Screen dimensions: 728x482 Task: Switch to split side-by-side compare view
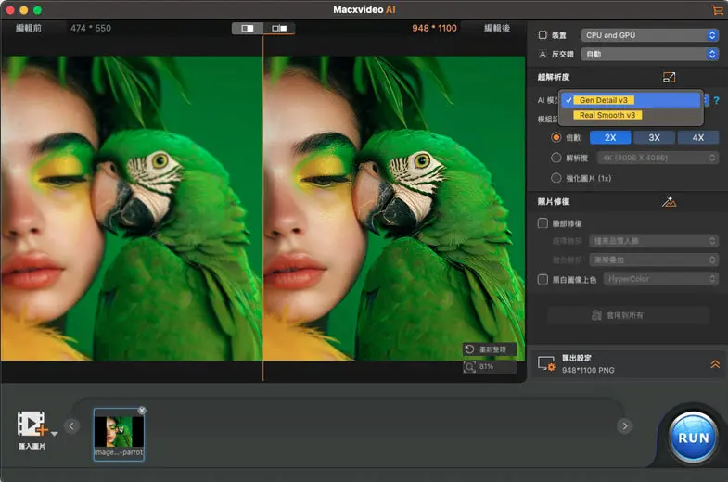point(248,29)
